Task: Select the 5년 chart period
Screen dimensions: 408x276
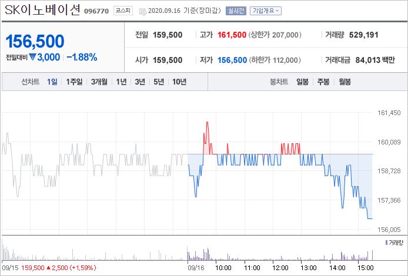Action: (159, 82)
